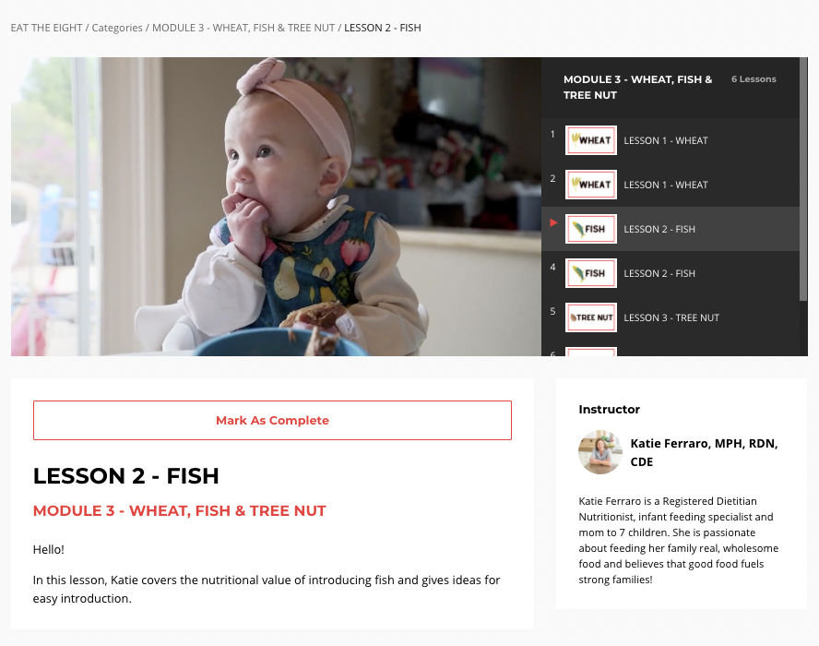Open first WHEAT thumbnail in lesson list
This screenshot has height=646, width=819.
591,140
